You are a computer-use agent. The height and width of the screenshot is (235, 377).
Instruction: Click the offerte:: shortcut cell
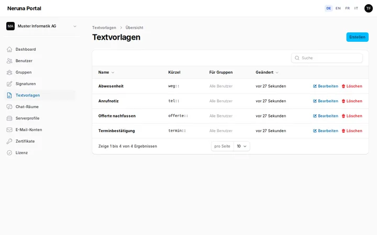178,116
